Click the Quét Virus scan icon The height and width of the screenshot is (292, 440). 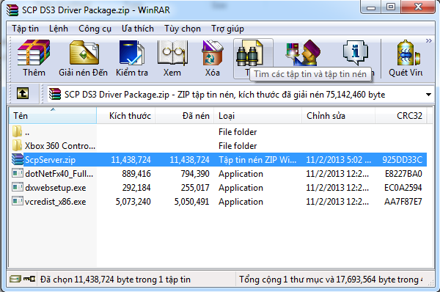pos(408,53)
